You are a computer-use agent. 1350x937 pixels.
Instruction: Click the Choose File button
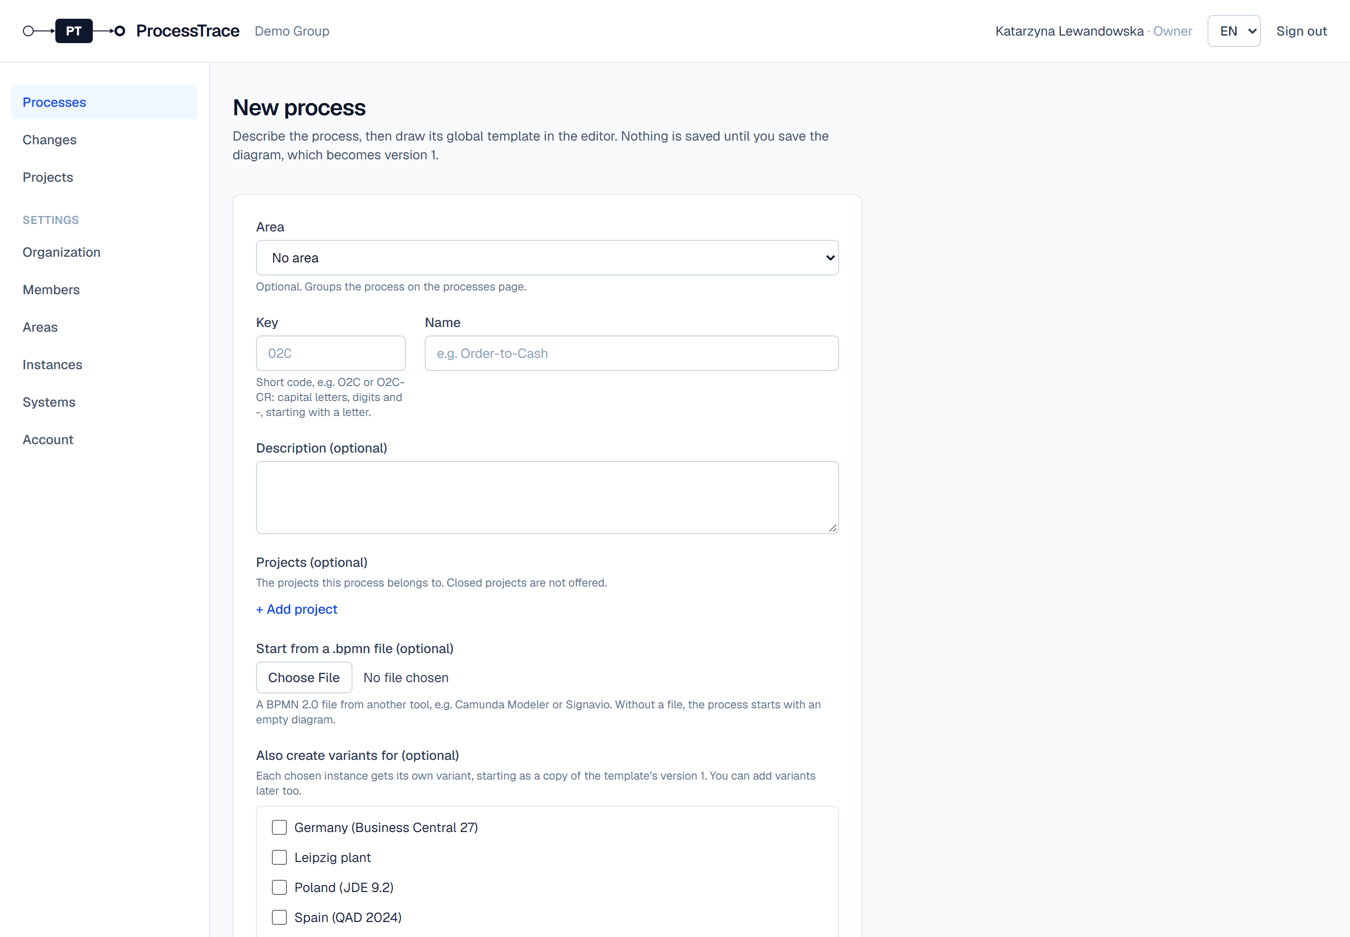tap(304, 677)
